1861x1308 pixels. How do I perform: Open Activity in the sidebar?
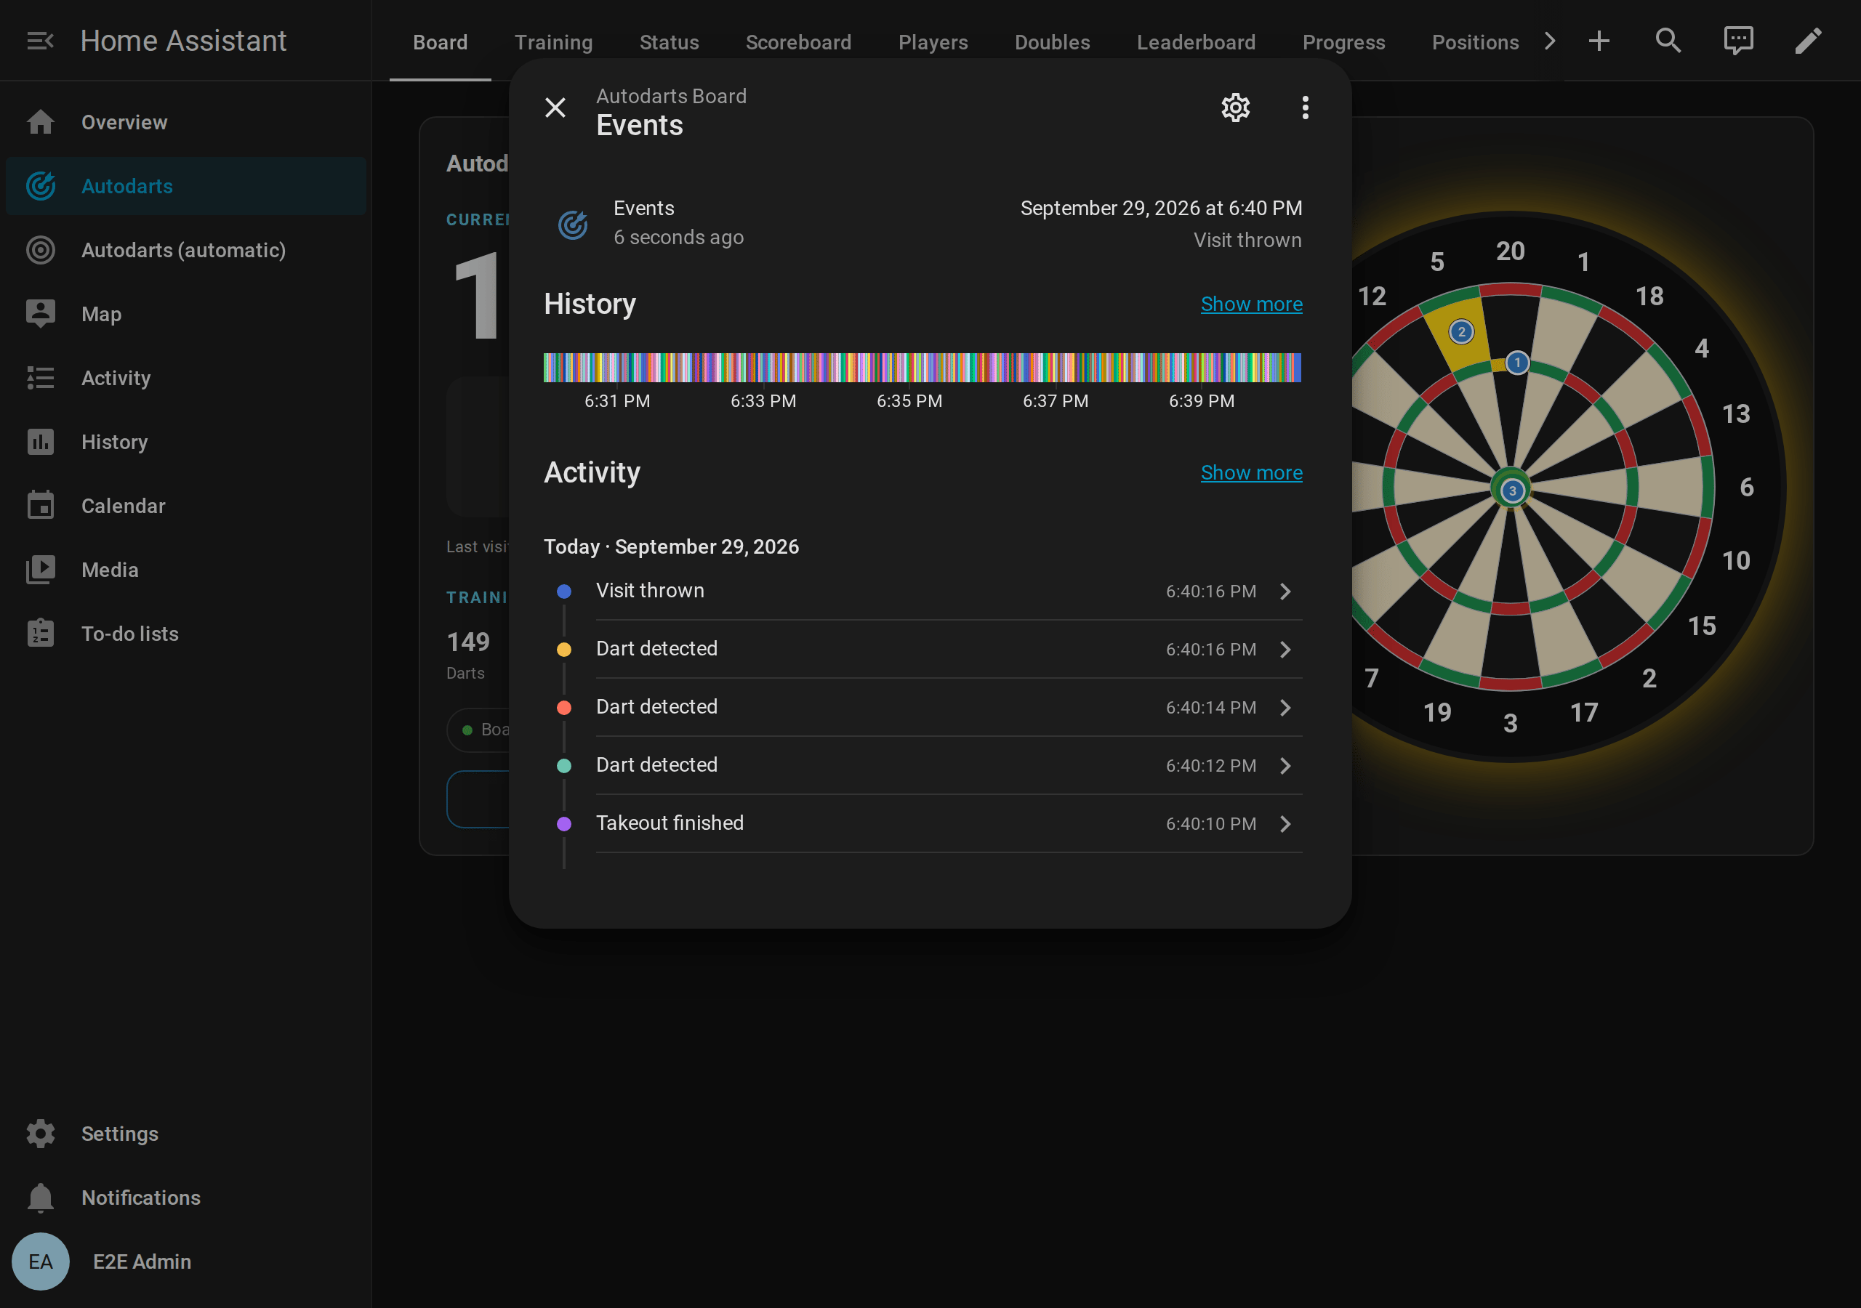pyautogui.click(x=185, y=378)
